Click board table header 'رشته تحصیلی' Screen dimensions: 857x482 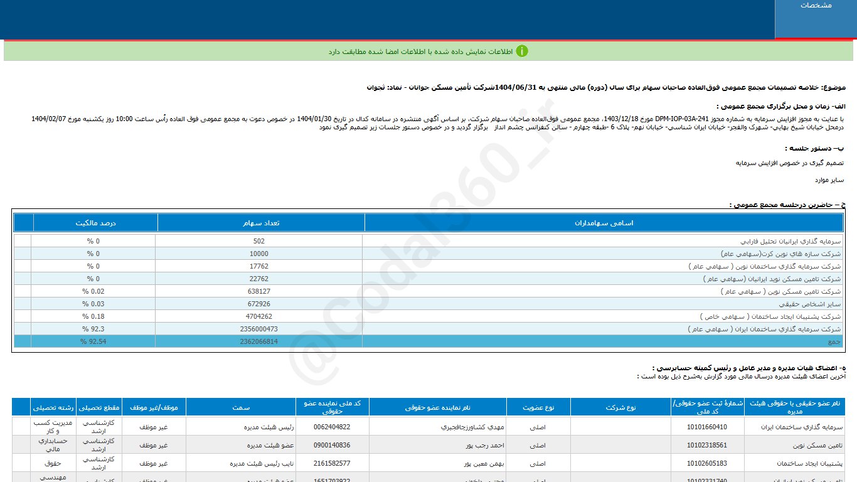[x=53, y=407]
